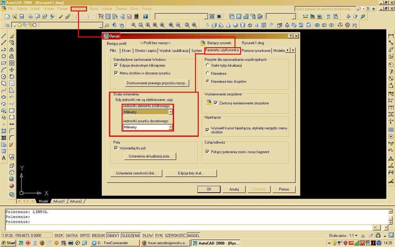Select the Spline draw tool
This screenshot has width=395, height=247.
pos(4,90)
